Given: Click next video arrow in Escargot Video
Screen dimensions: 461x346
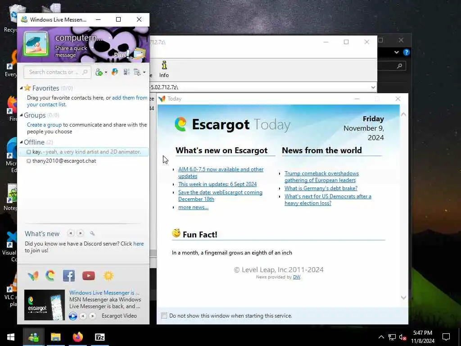Looking at the screenshot, I should coord(93,316).
